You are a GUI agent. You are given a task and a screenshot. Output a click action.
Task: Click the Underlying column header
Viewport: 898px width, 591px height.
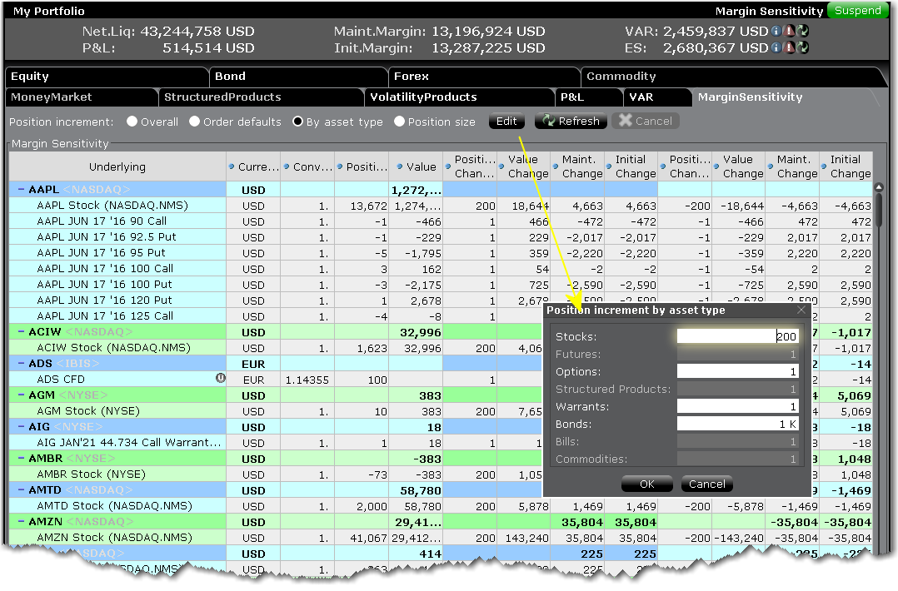coord(117,166)
